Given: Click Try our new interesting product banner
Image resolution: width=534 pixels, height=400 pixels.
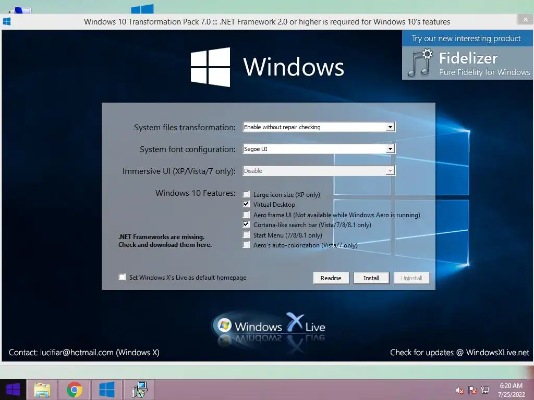Looking at the screenshot, I should point(466,39).
